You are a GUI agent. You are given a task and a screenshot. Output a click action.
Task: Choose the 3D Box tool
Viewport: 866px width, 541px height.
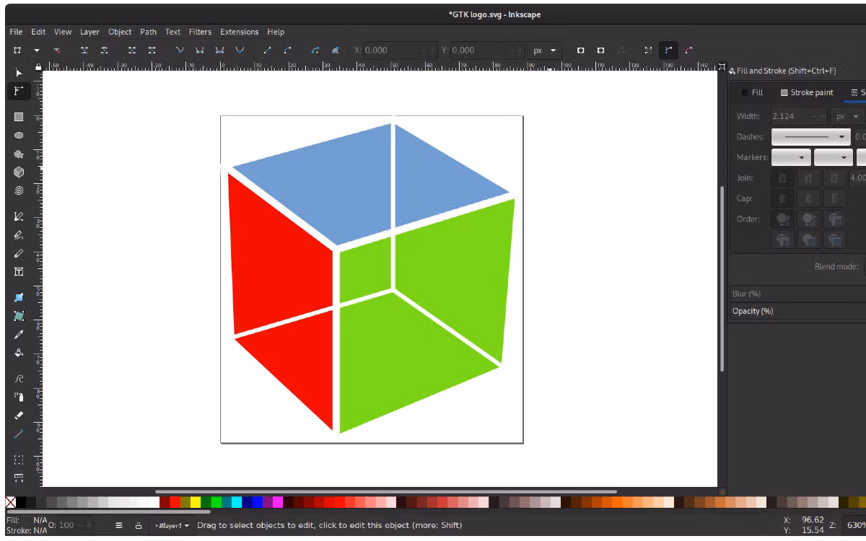click(x=19, y=172)
